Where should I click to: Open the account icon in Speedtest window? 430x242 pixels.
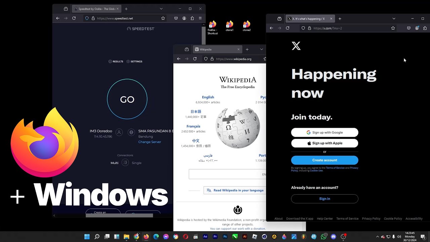(x=184, y=18)
